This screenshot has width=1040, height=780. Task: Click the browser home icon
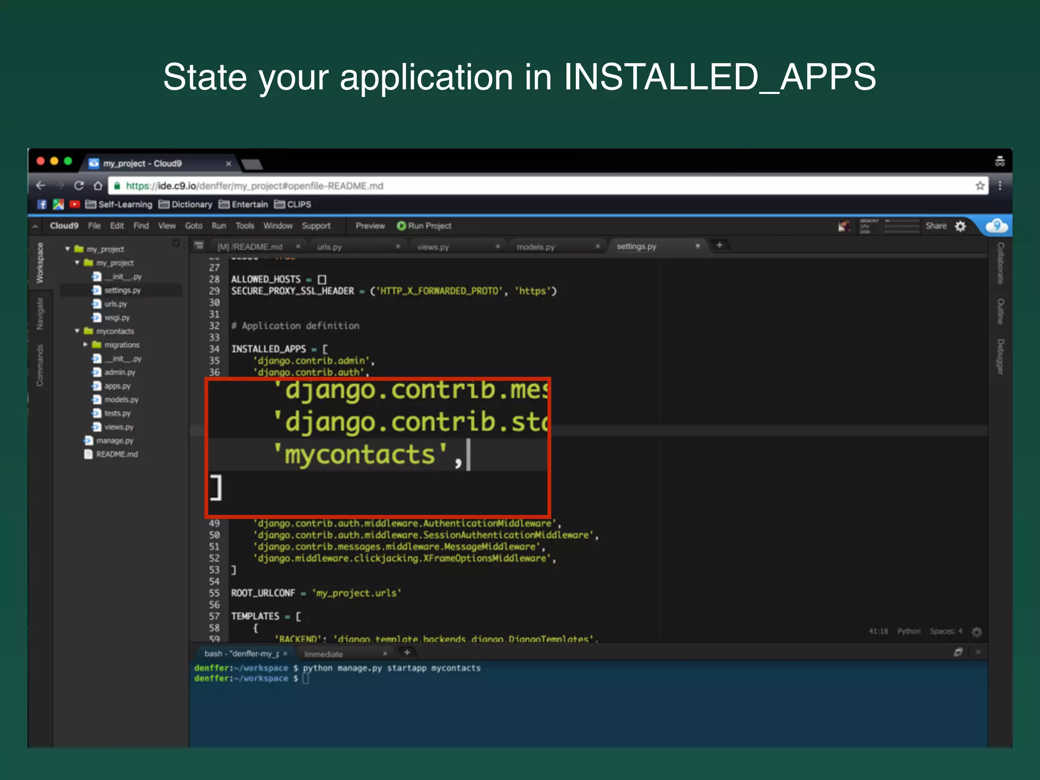98,186
